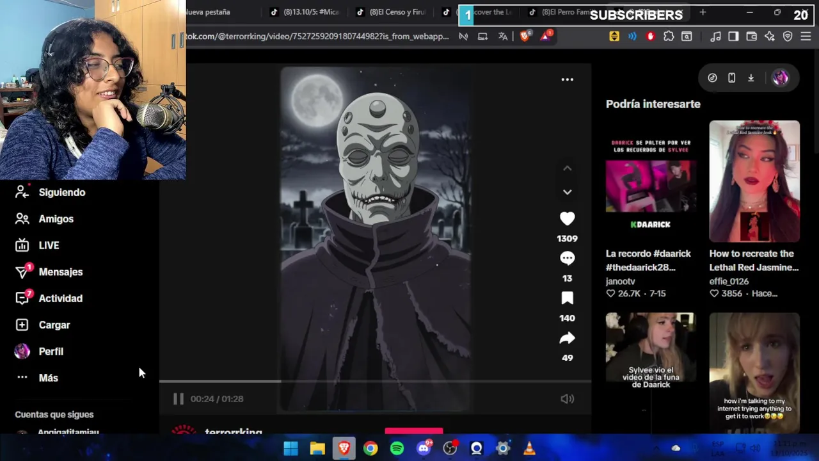Pause the video playback
Image resolution: width=819 pixels, height=461 pixels.
(179, 399)
